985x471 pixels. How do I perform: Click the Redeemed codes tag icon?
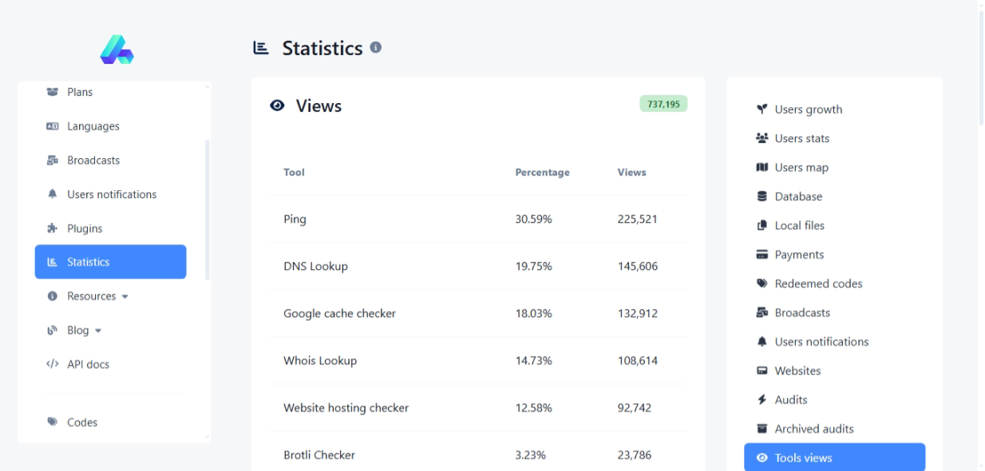click(x=761, y=283)
